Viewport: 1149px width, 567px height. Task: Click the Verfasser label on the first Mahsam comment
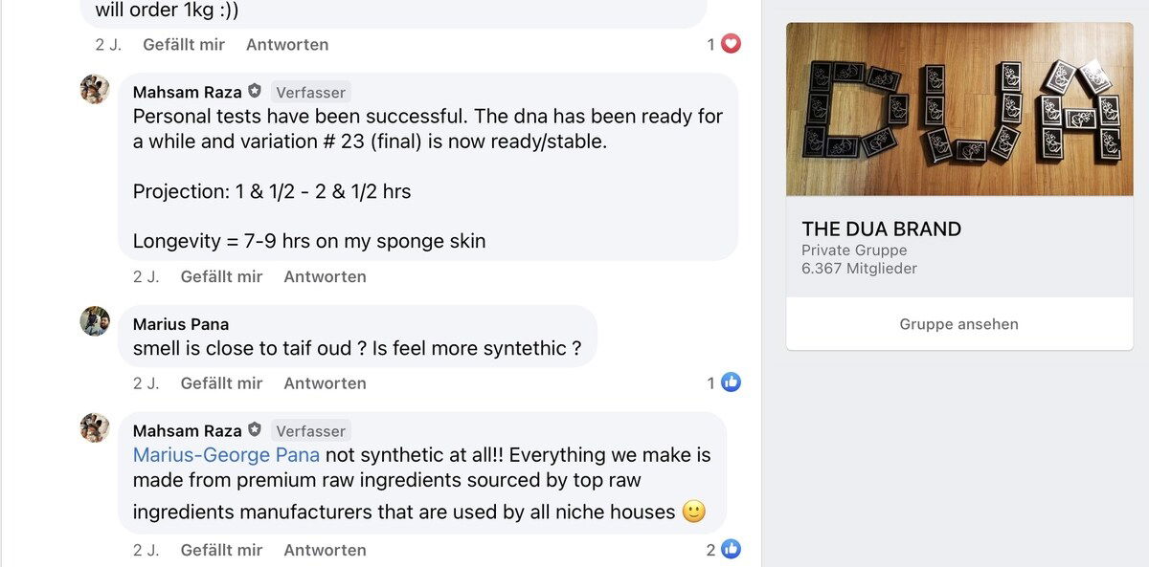click(x=310, y=93)
